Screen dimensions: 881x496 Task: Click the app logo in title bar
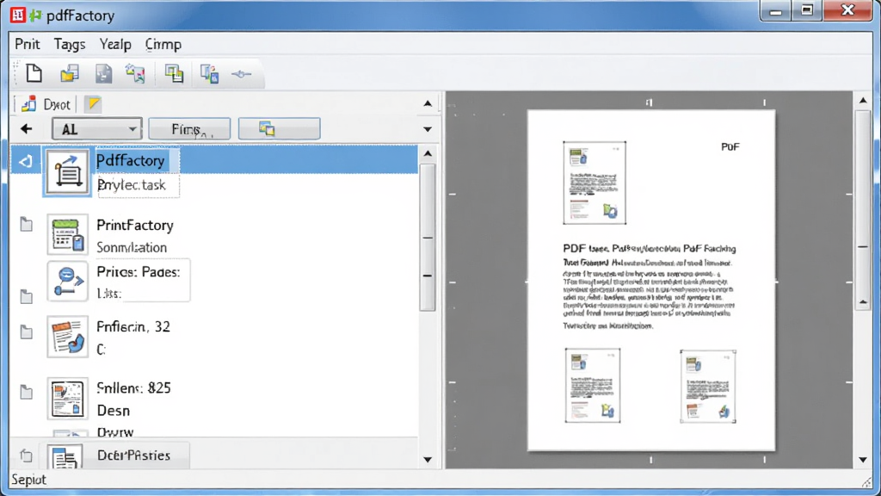pyautogui.click(x=18, y=15)
